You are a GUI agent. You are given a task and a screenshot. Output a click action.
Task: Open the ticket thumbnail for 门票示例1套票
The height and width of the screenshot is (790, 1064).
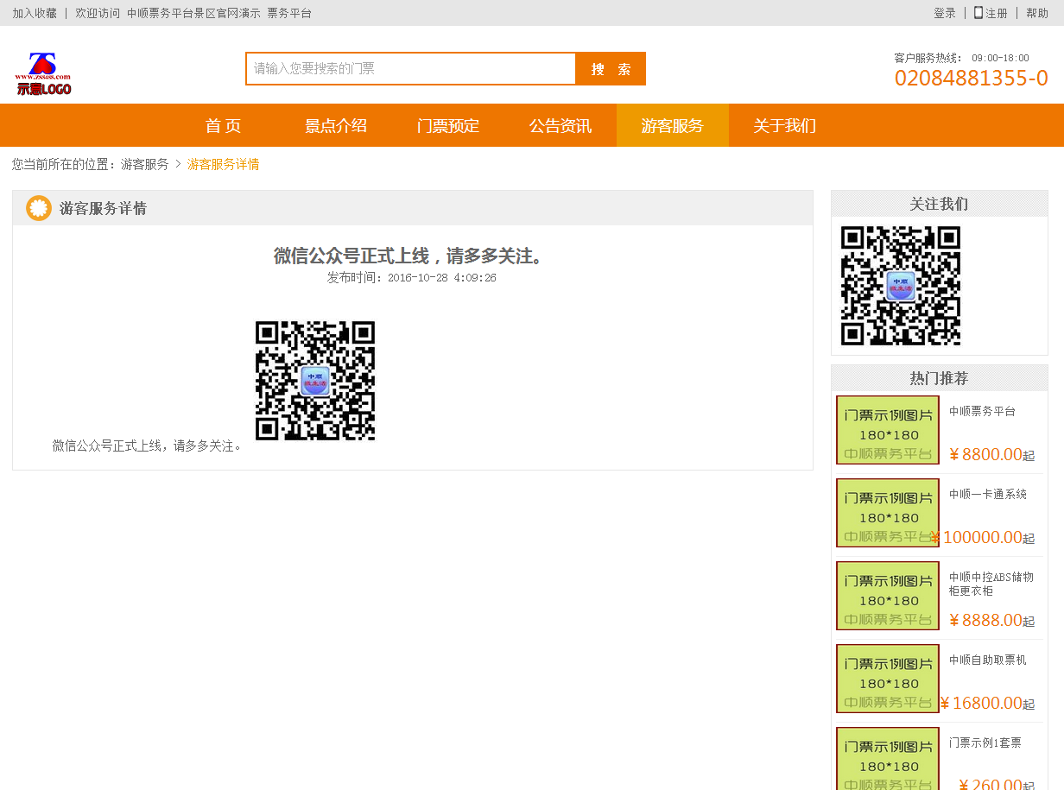coord(888,759)
